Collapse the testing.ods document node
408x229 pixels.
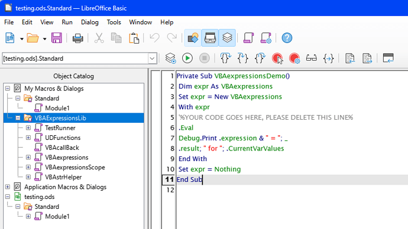[8, 197]
